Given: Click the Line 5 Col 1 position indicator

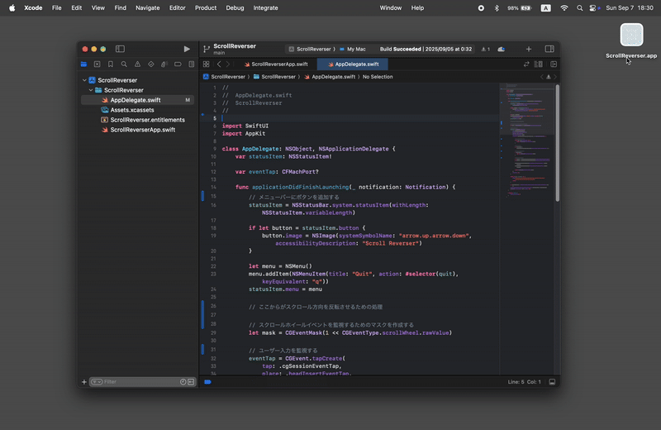Looking at the screenshot, I should (525, 382).
